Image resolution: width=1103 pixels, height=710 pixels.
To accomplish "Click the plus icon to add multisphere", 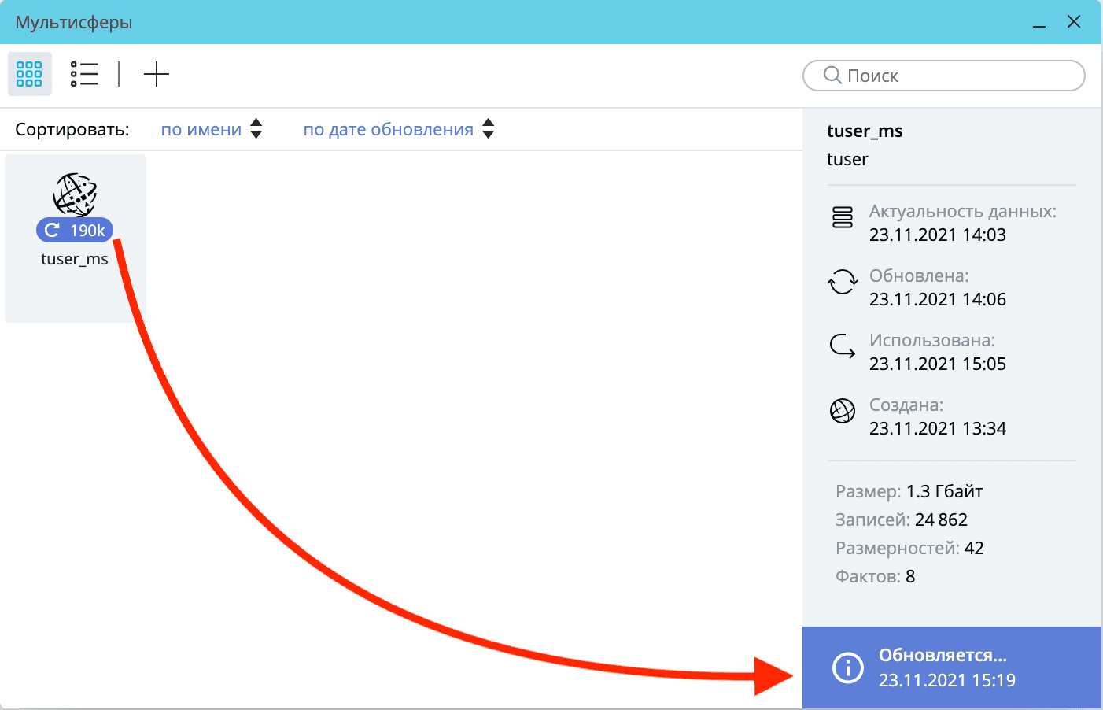I will point(157,75).
